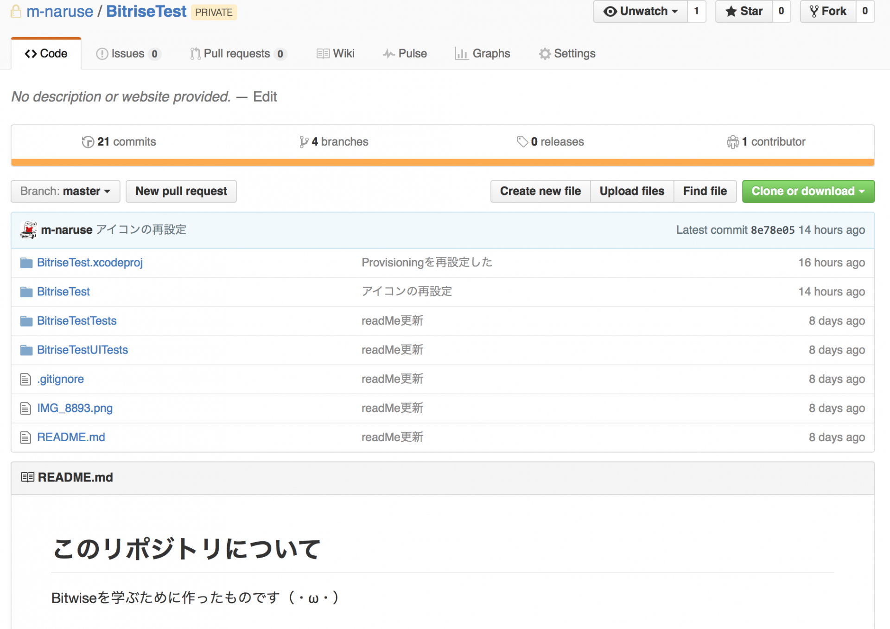Open README.md in the file list
Viewport: 890px width, 629px height.
click(x=71, y=438)
